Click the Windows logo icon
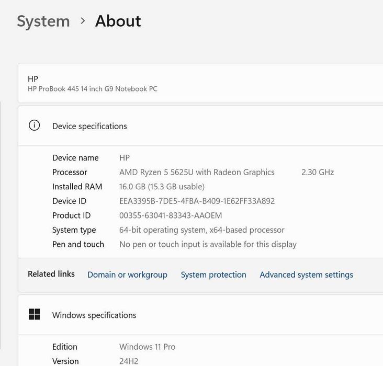383x366 pixels. [34, 314]
